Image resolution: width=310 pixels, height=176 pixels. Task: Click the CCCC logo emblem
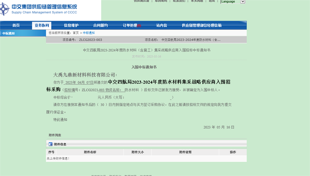pyautogui.click(x=4, y=9)
